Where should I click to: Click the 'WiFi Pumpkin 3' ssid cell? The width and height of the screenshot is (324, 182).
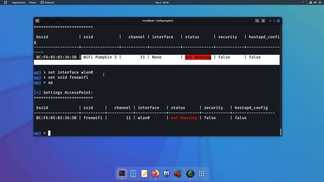[x=100, y=57]
